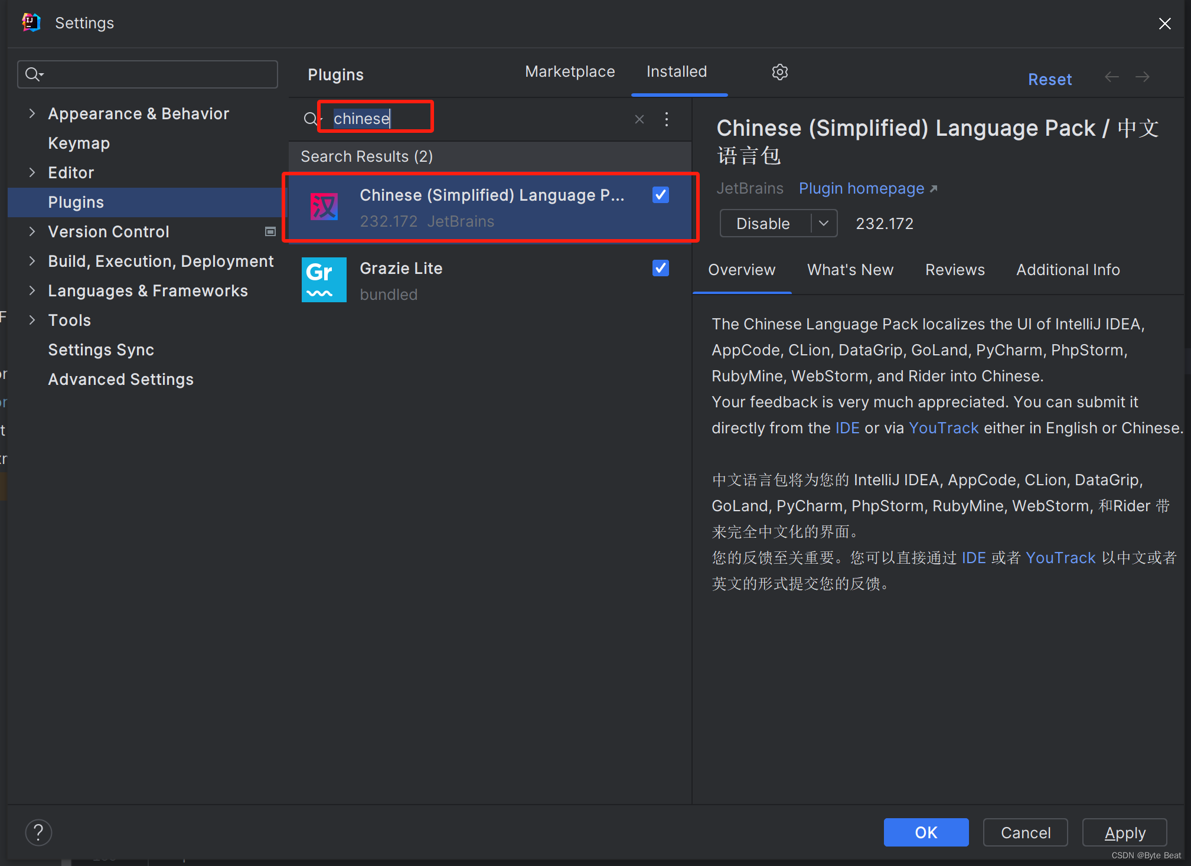Viewport: 1191px width, 866px height.
Task: Expand Languages & Frameworks node
Action: (x=32, y=290)
